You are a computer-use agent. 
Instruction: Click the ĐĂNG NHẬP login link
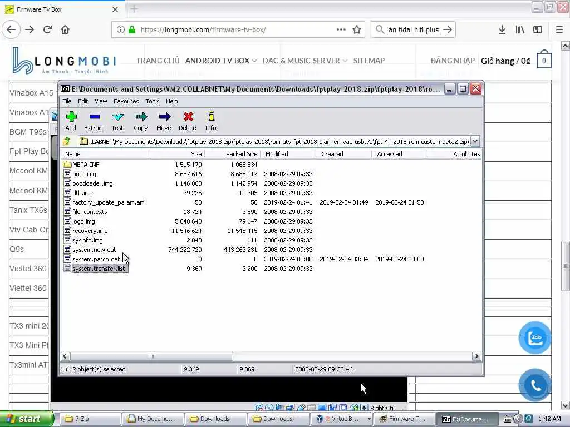pos(453,61)
